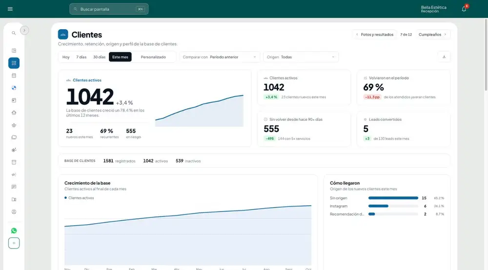Go to next screen Cumpleaños

coord(432,35)
